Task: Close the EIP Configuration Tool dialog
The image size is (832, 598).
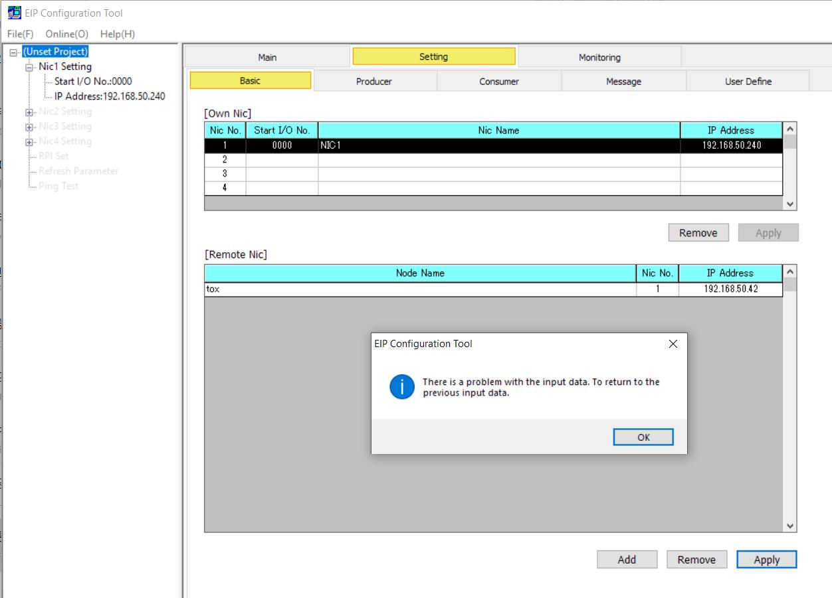Action: (x=673, y=344)
